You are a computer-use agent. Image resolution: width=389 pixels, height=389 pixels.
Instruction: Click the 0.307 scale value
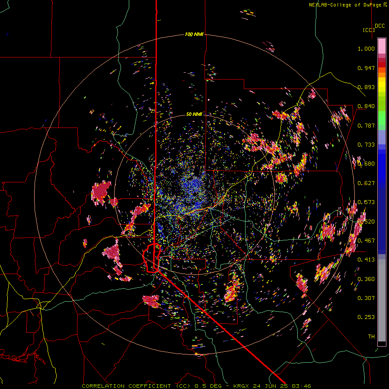[x=366, y=298]
